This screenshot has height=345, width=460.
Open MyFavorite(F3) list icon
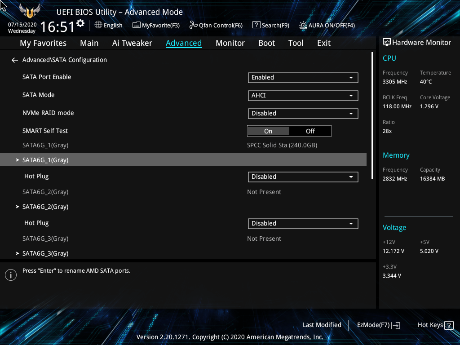coord(137,25)
